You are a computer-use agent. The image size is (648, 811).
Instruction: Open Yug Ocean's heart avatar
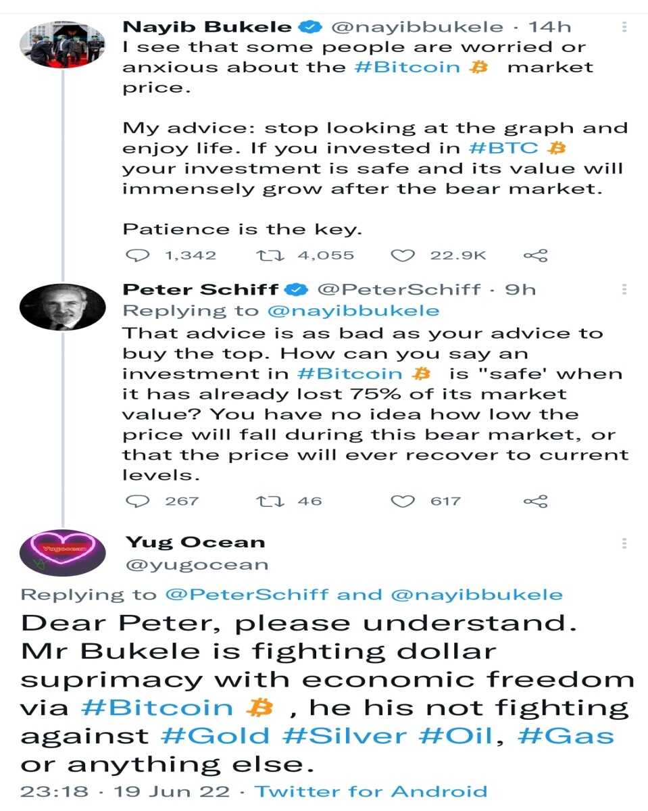pyautogui.click(x=63, y=553)
